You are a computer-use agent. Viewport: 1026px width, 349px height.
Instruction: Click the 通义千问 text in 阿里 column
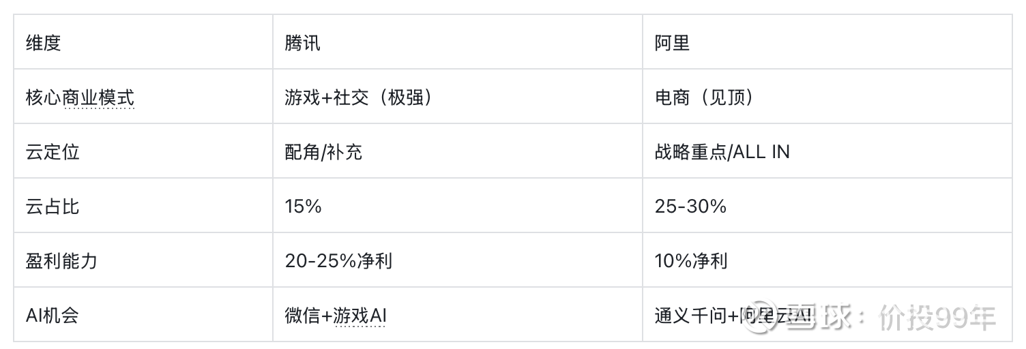click(x=689, y=316)
